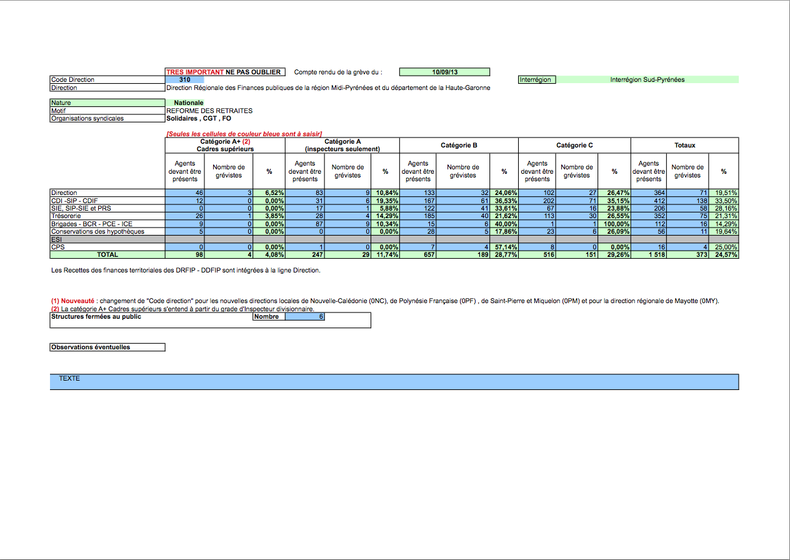Select the 373 total strikers cell
The height and width of the screenshot is (560, 790).
[x=687, y=255]
